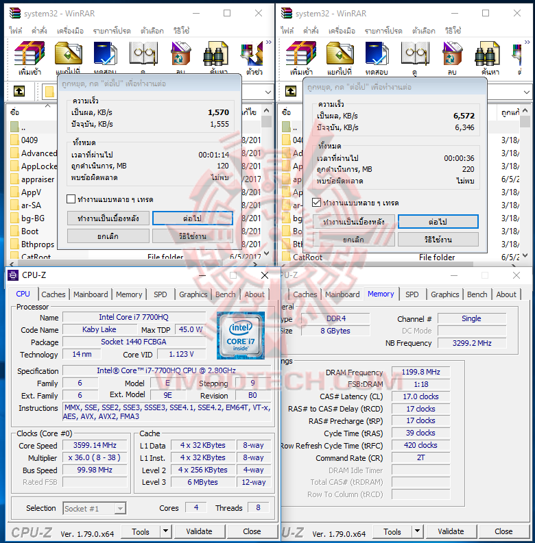This screenshot has height=543, width=535.
Task: Expand more toolbar buttons chevron in right WinRAR
Action: [527, 42]
